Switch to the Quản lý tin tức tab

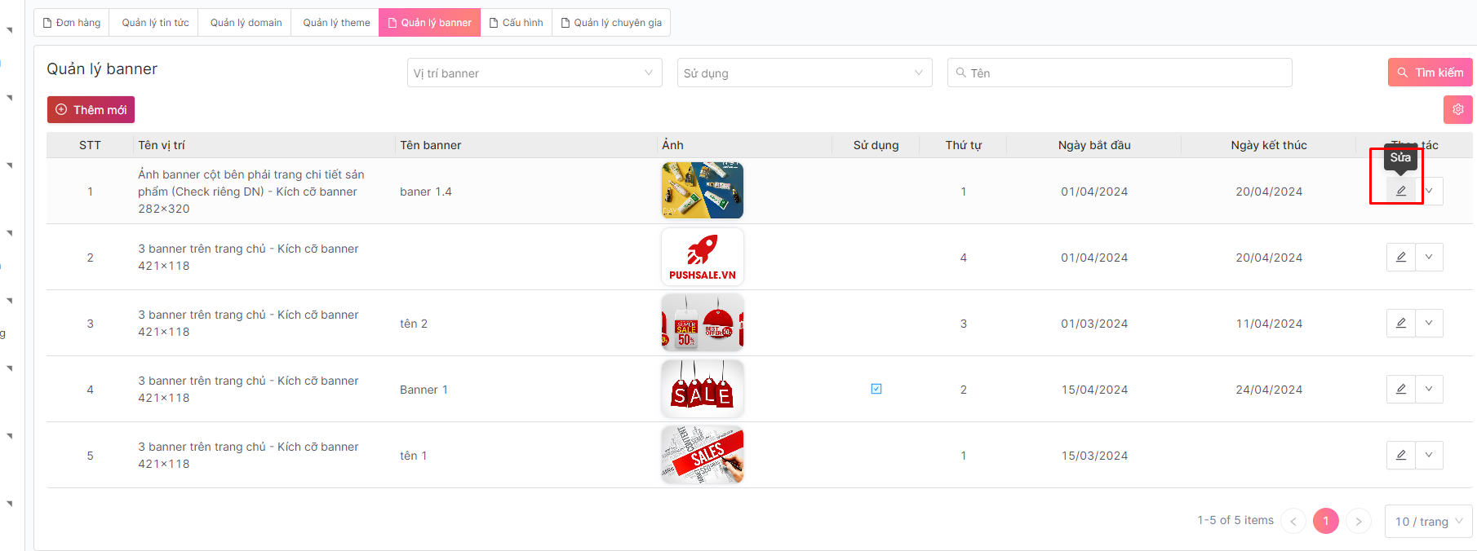click(x=155, y=23)
